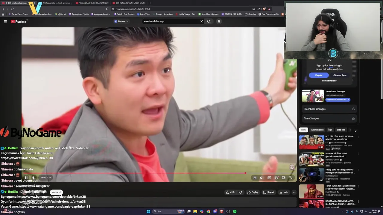
Task: Download the video with İndir
Action: coord(283,192)
